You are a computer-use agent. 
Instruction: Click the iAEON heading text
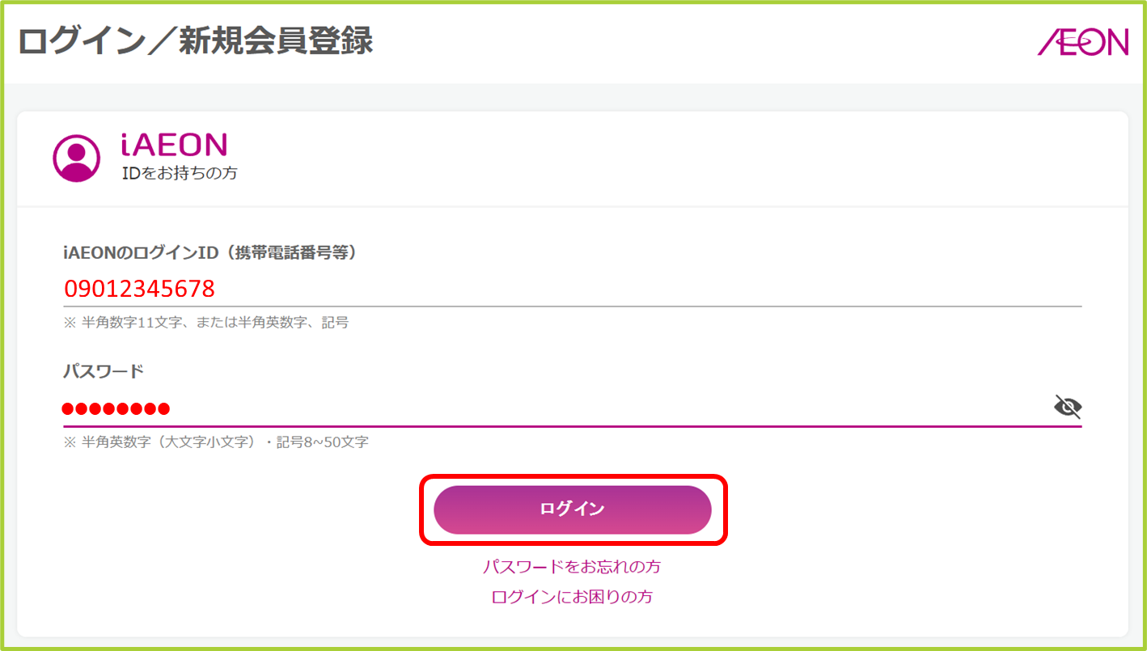point(174,145)
